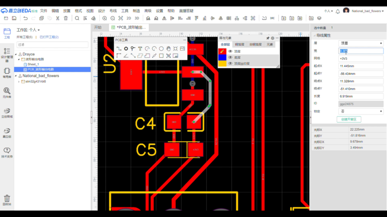Select the blue bottom layer color swatch
The image size is (387, 217).
pyautogui.click(x=222, y=57)
